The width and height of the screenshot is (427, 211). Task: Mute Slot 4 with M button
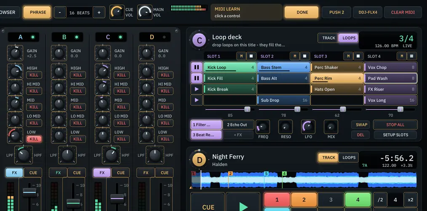pos(401,56)
